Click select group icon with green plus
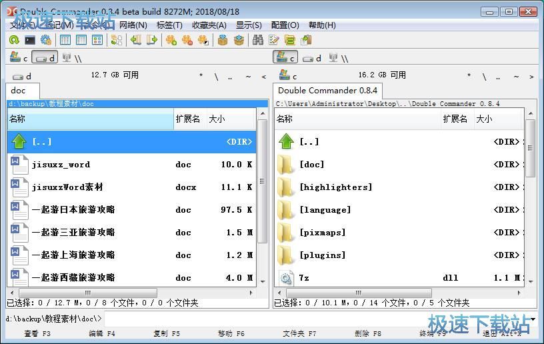Screen dimensions: 544x344 point(171,40)
